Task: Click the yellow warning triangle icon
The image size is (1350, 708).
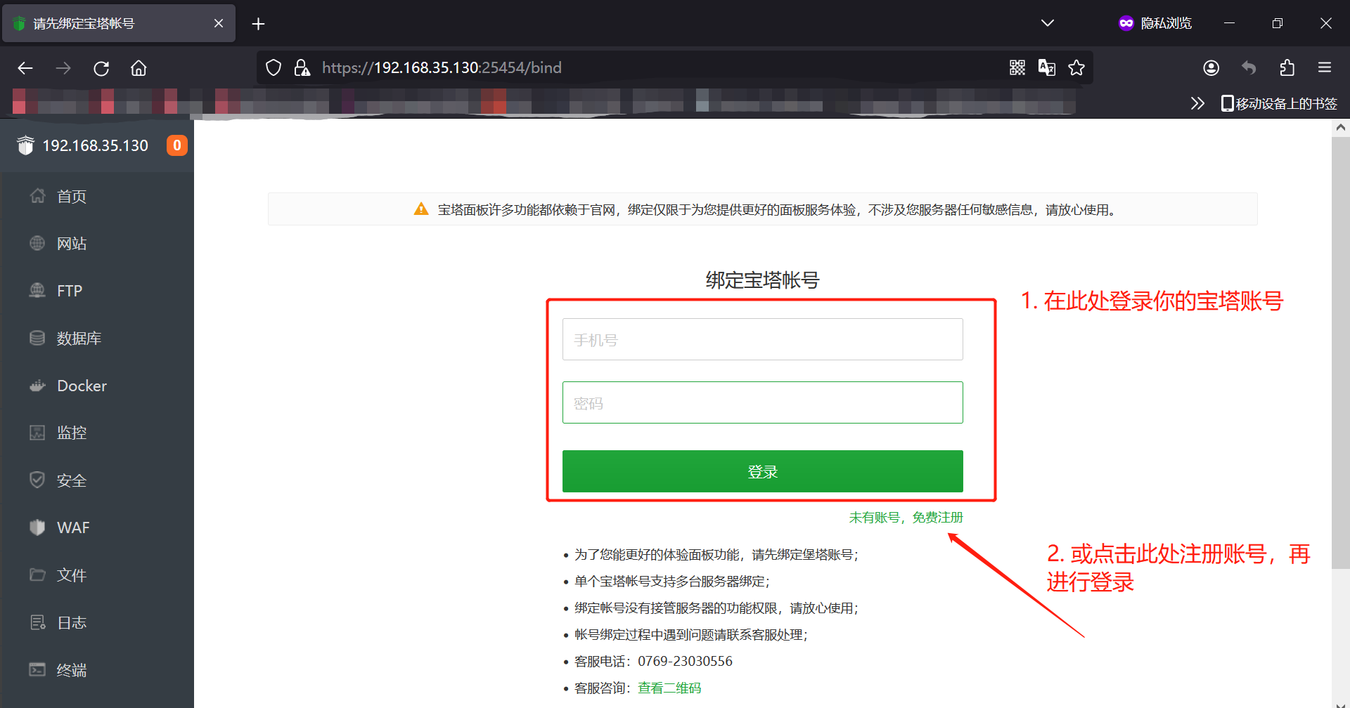Action: pos(421,209)
